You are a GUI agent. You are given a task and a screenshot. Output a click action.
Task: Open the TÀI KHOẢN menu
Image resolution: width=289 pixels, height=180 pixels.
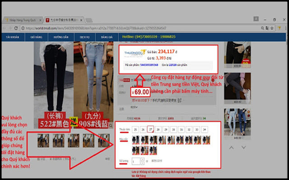coord(13,37)
